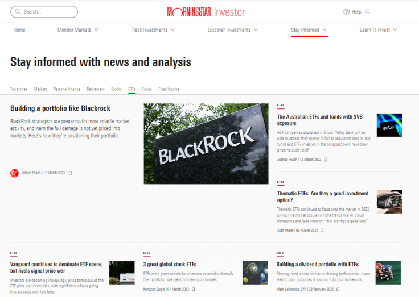Bookmark the Australian ETFs SVB exposure article
Viewport: 419px width, 297px height.
click(x=326, y=160)
